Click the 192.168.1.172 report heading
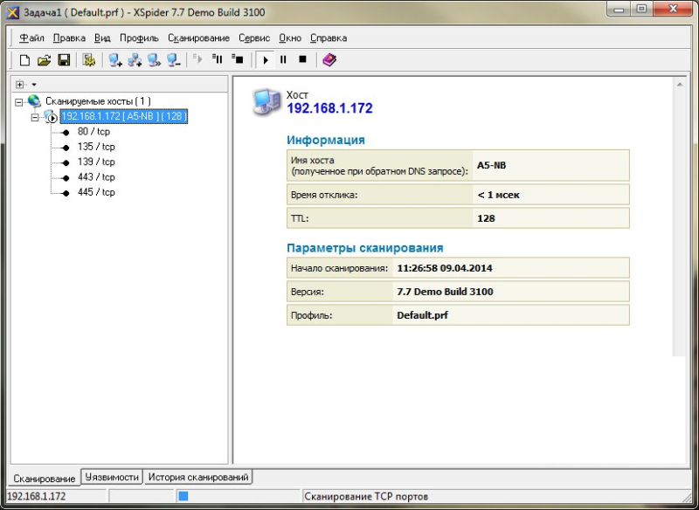The width and height of the screenshot is (699, 510). (329, 108)
